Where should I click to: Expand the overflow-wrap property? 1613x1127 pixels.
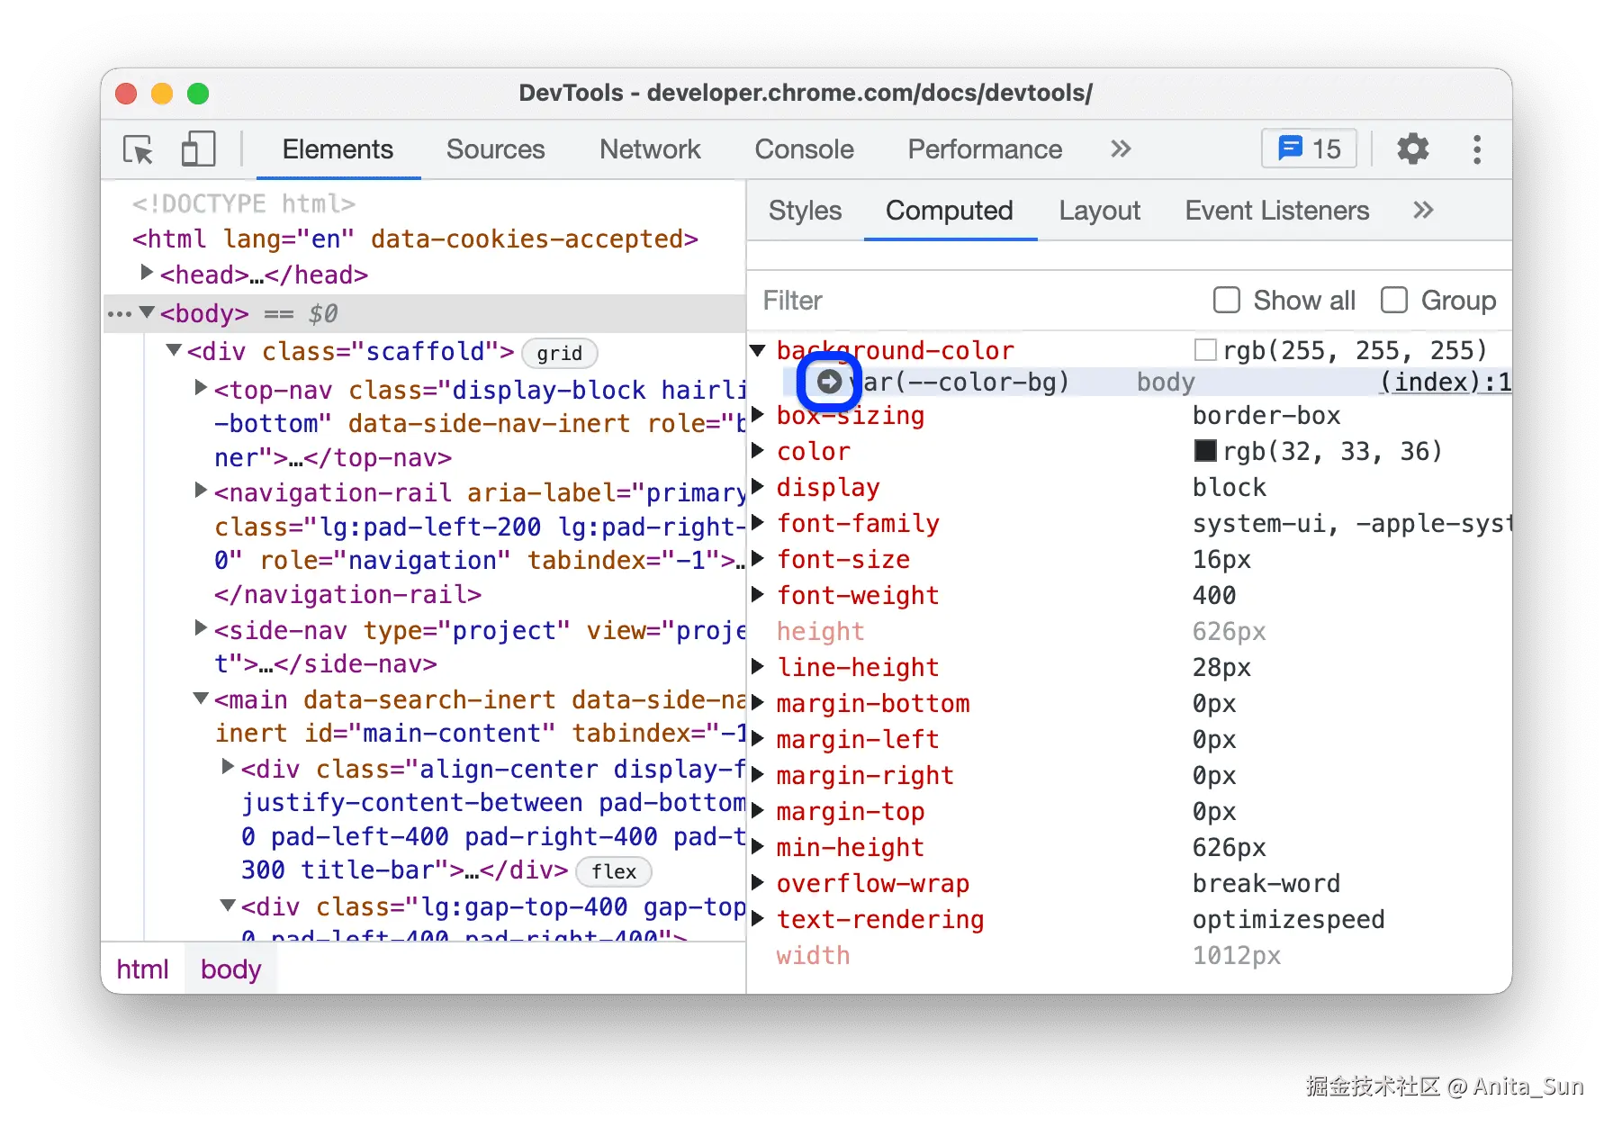click(758, 883)
